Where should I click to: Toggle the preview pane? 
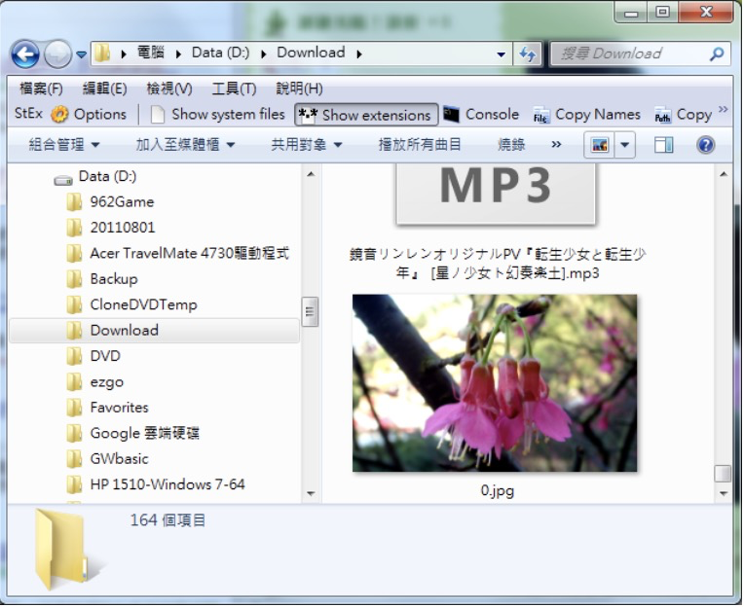[x=663, y=145]
